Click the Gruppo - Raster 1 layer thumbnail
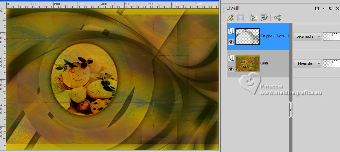This screenshot has height=152, width=340. tap(248, 37)
